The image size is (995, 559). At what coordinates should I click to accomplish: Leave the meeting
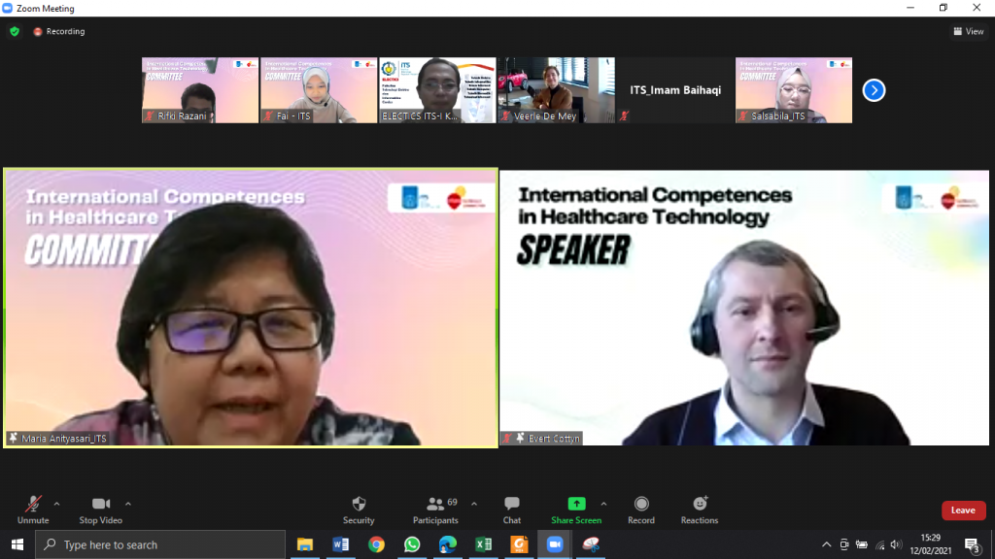tap(963, 510)
